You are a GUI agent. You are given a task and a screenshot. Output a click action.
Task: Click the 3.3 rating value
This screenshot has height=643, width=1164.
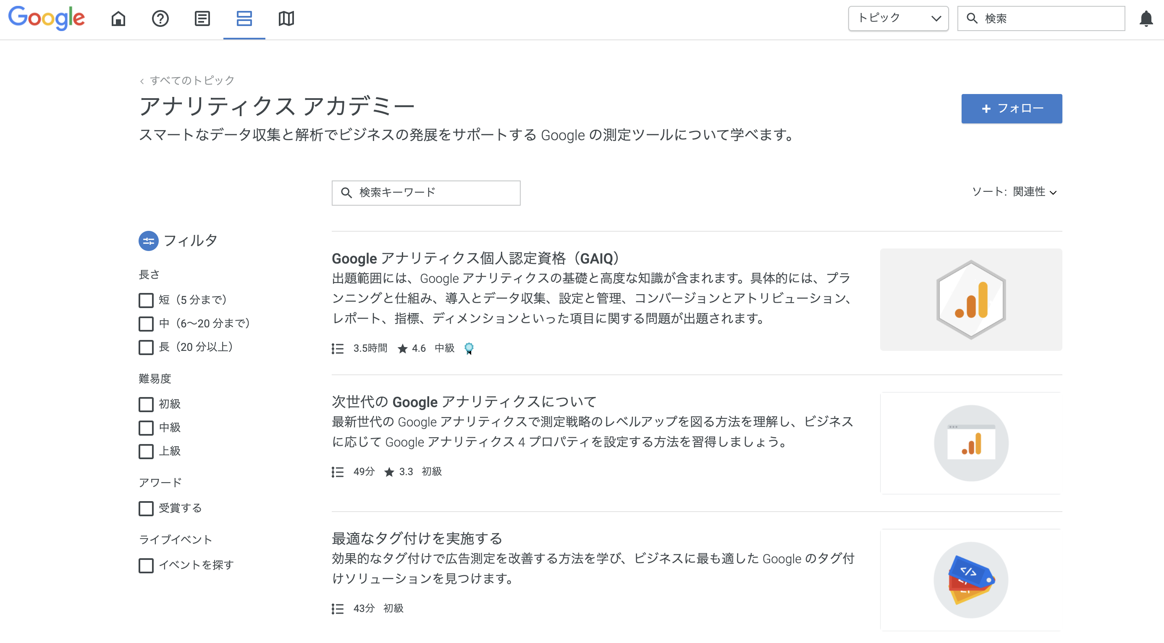406,471
